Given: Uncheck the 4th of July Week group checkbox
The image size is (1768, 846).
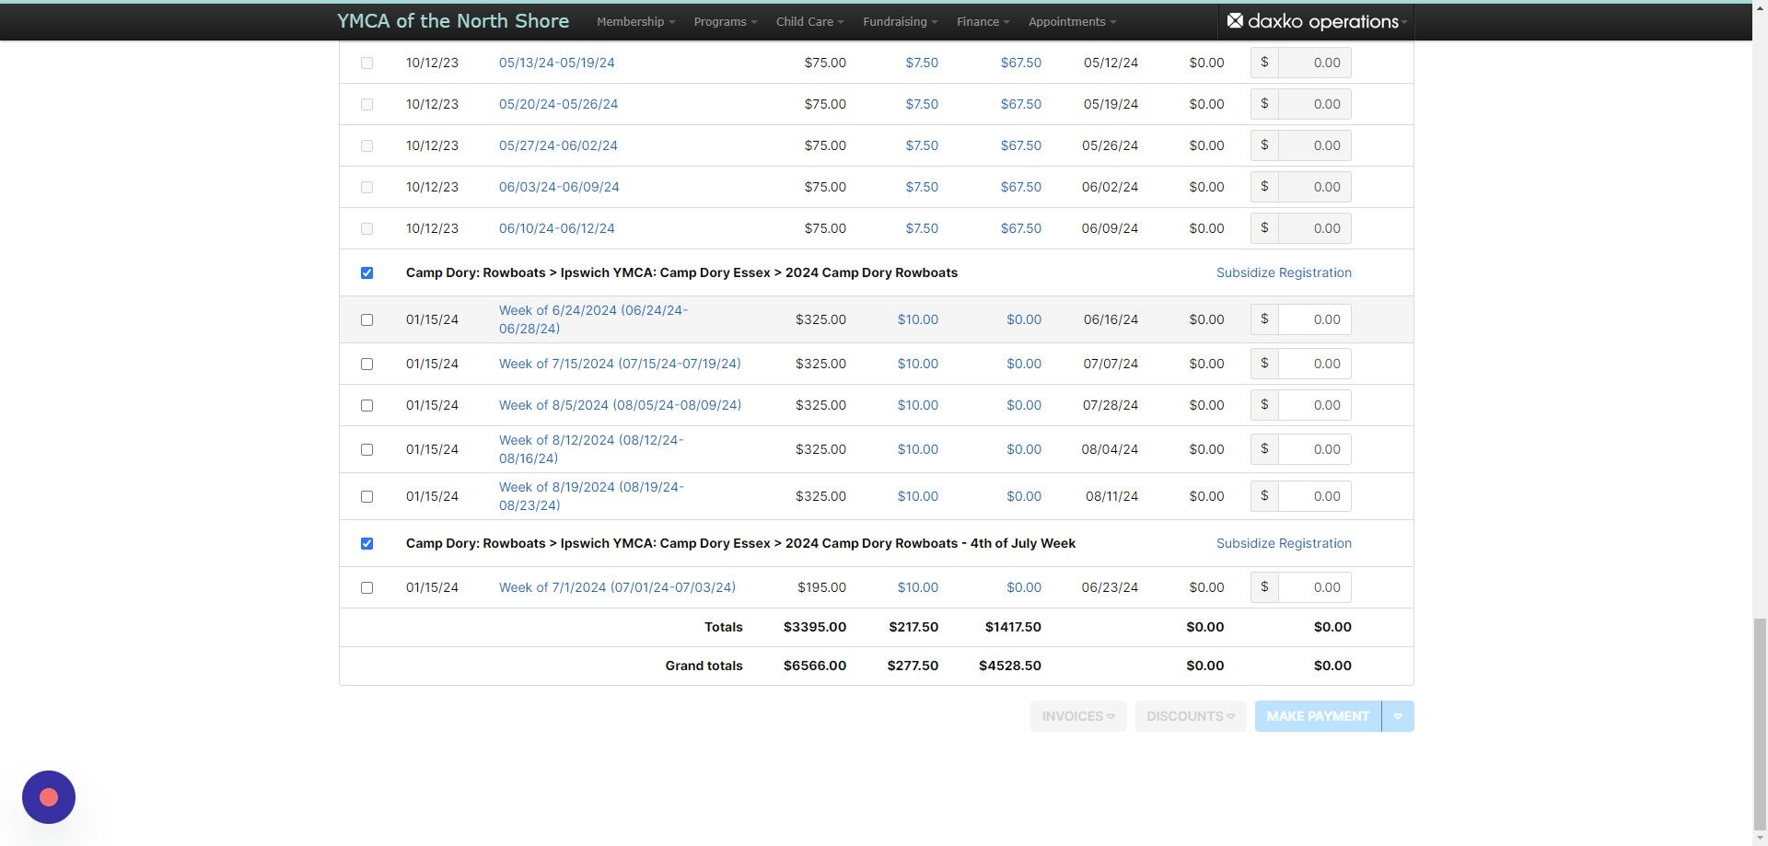Looking at the screenshot, I should [366, 543].
